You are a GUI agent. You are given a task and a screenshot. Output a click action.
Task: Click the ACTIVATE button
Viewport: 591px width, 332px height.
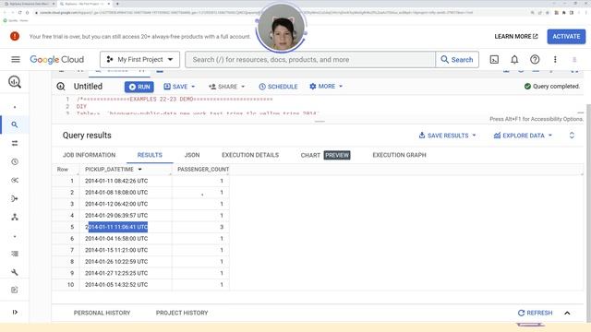(566, 37)
